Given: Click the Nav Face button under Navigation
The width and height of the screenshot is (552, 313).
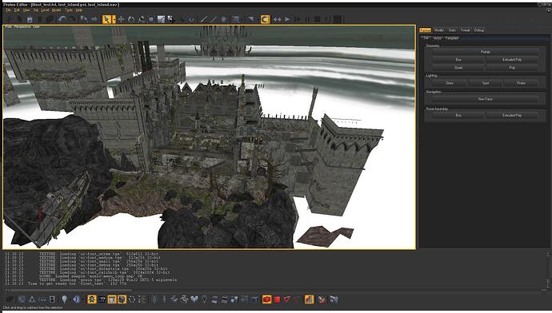Looking at the screenshot, I should [x=485, y=99].
